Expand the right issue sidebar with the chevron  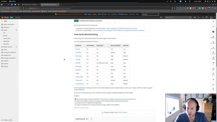(x=213, y=22)
